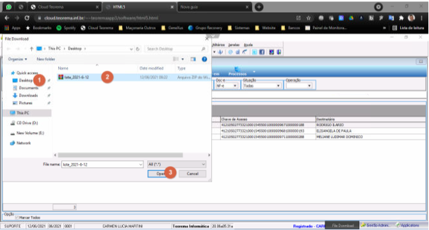Open the GeneXus bookmarks folder
The height and width of the screenshot is (230, 429).
click(172, 28)
